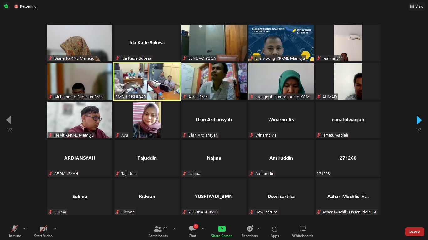Open the Participants panel

(x=158, y=232)
